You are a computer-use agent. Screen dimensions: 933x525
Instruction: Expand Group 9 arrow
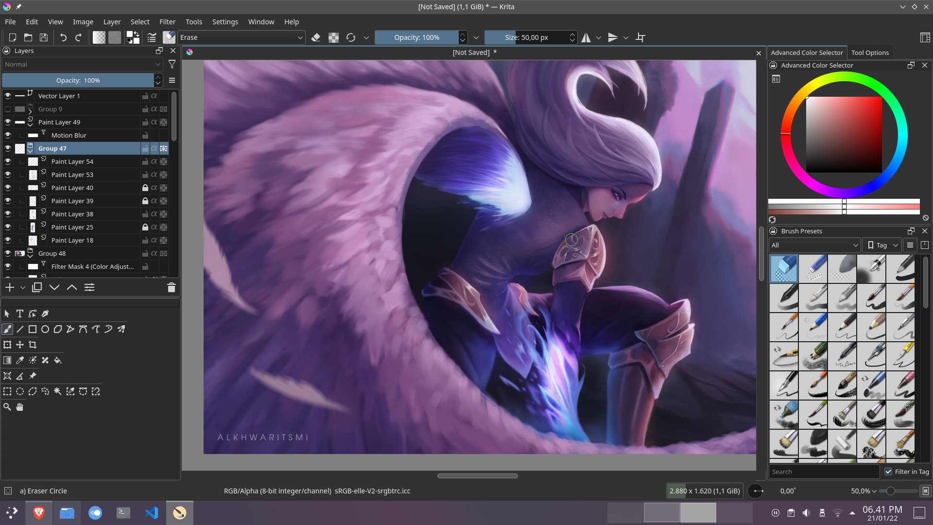coord(30,112)
